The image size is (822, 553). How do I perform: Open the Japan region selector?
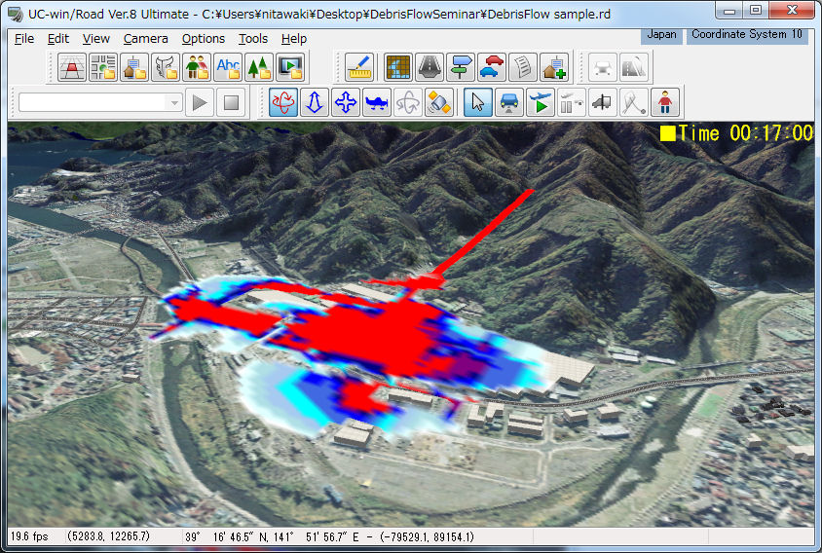coord(661,35)
